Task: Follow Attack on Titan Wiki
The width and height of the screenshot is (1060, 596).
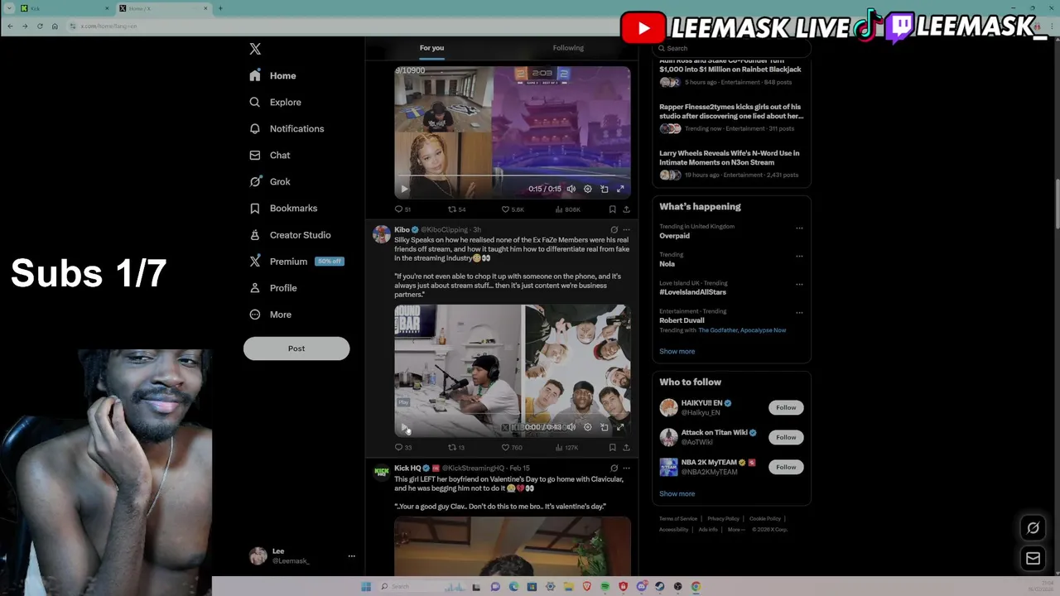Action: pos(786,437)
